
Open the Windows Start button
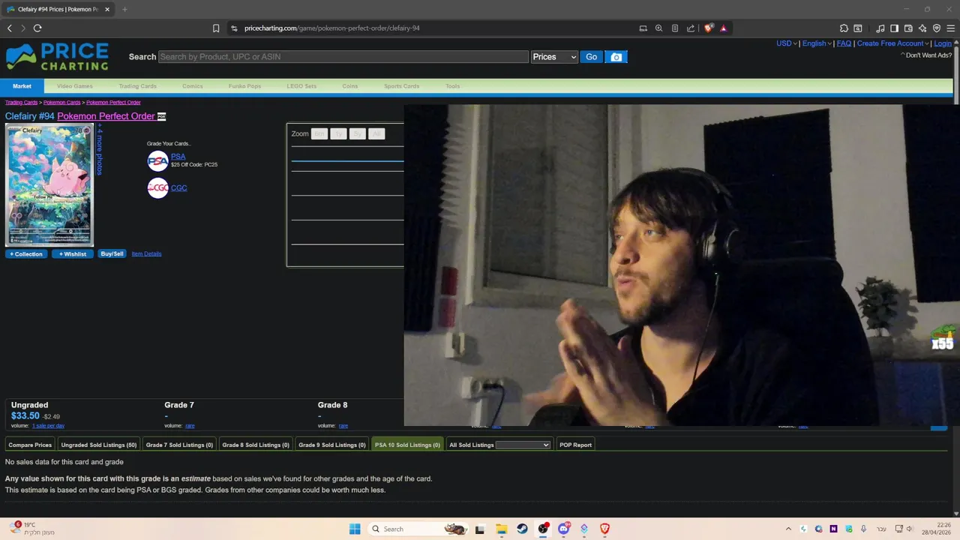click(355, 529)
